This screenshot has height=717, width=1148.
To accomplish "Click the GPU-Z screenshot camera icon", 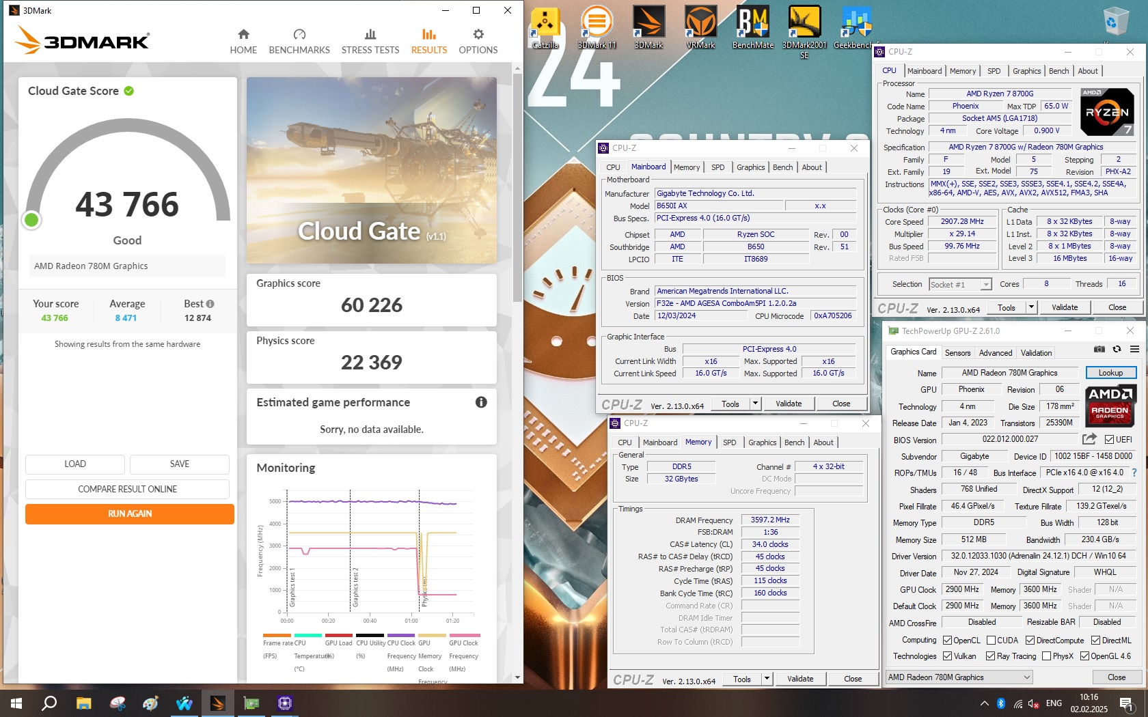I will (1099, 349).
